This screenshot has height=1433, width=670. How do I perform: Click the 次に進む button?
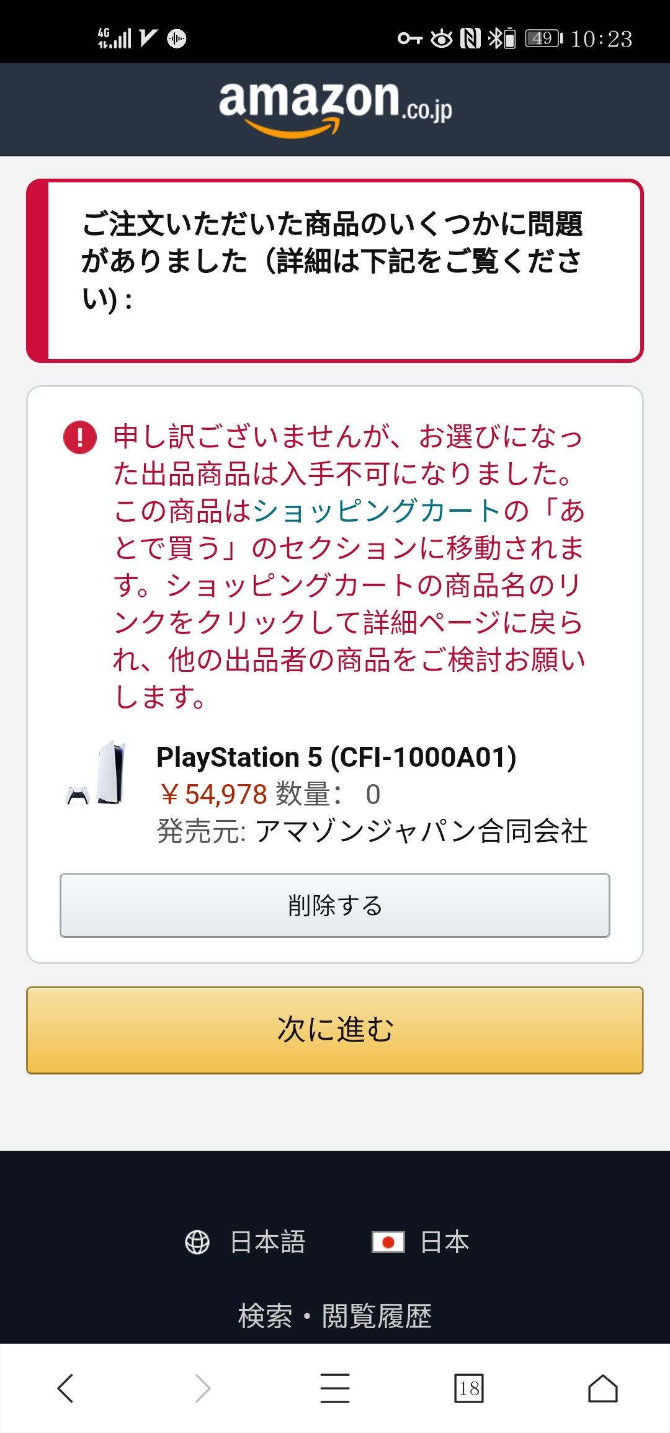[335, 1030]
